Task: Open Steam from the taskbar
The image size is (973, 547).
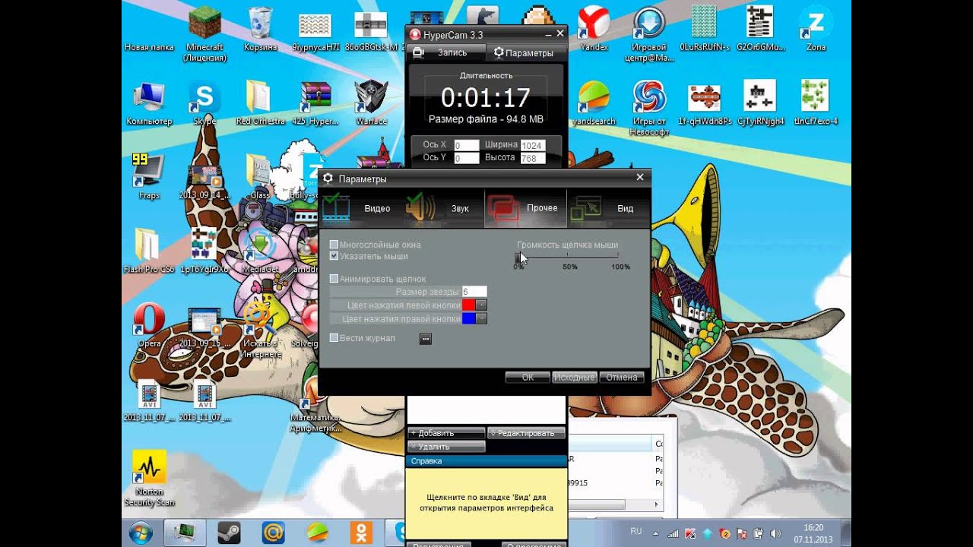Action: coord(229,533)
